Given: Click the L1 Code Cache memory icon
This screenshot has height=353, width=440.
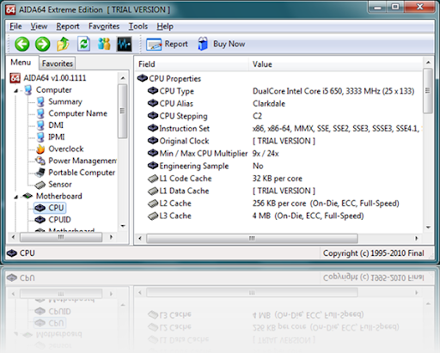Looking at the screenshot, I should (x=153, y=179).
